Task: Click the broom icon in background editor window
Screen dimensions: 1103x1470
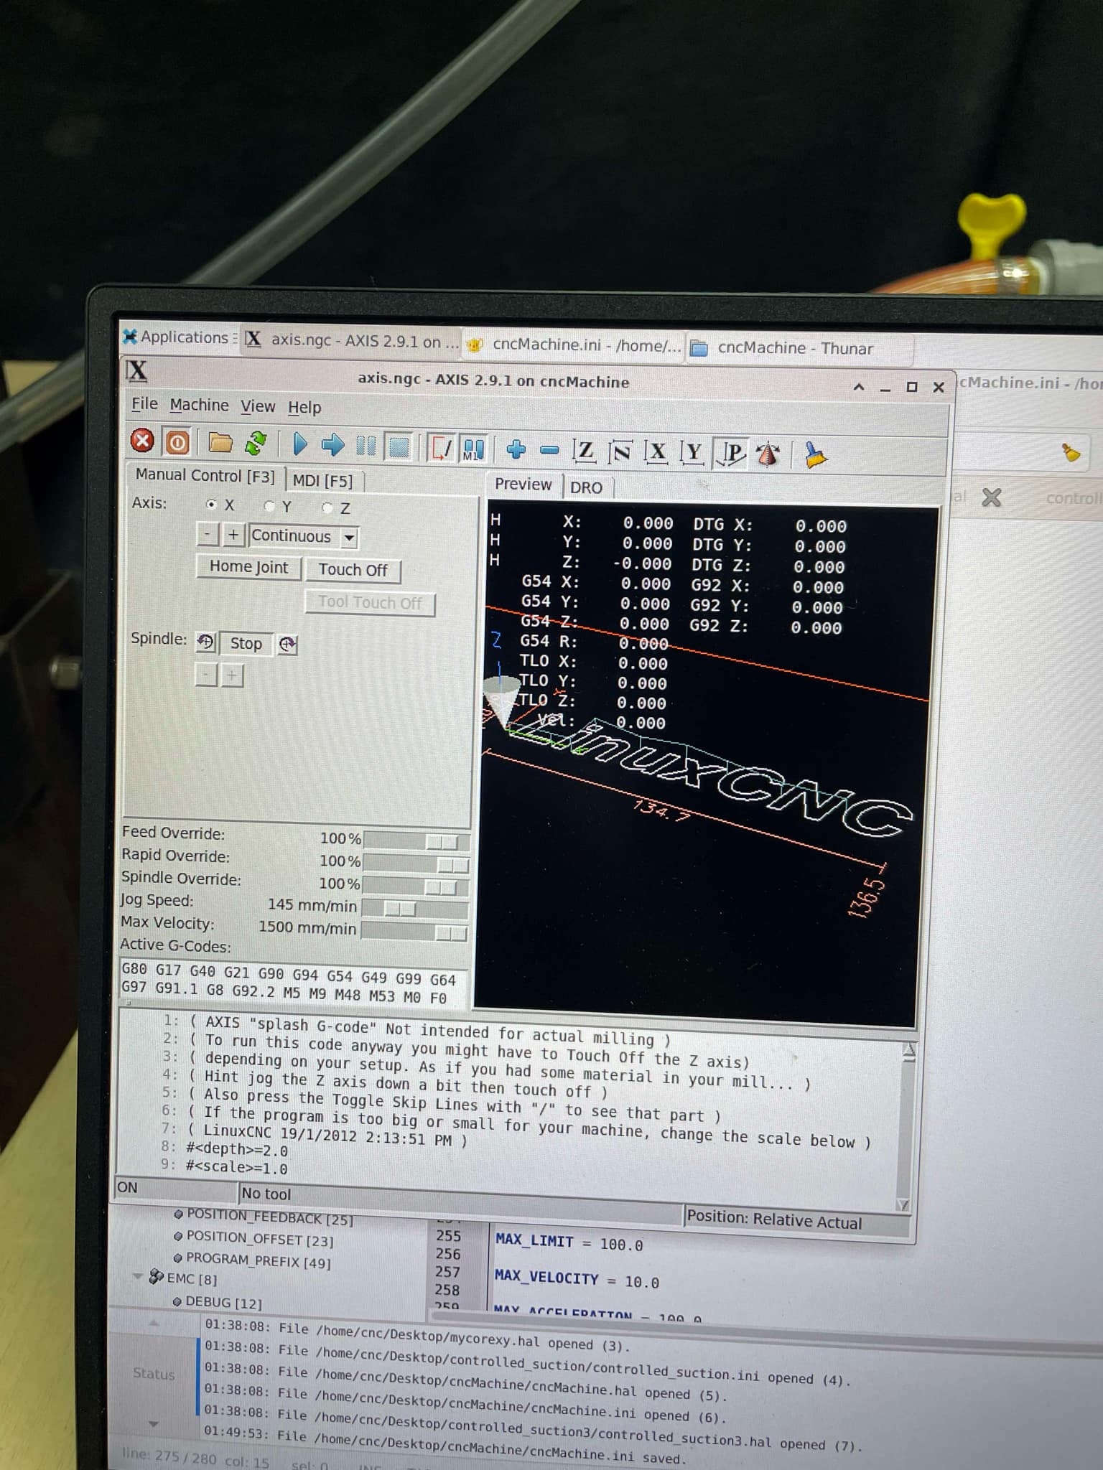Action: pyautogui.click(x=1071, y=452)
